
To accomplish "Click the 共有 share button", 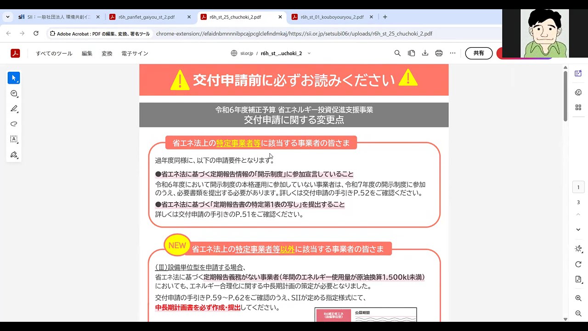I will click(x=479, y=53).
